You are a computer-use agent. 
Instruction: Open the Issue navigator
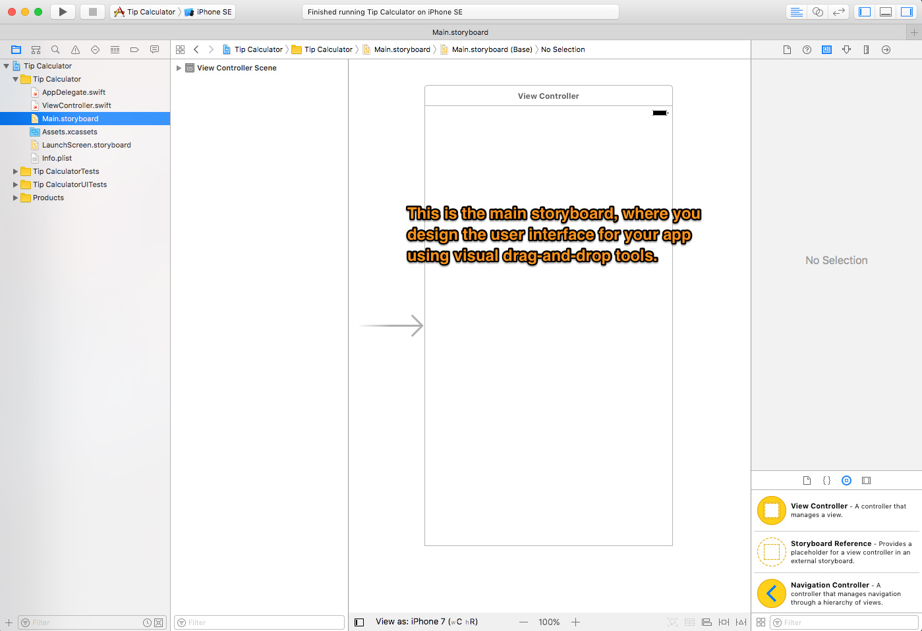point(75,49)
